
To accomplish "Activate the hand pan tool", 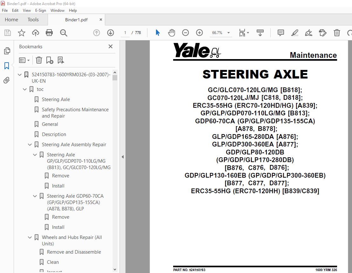I will 172,33.
